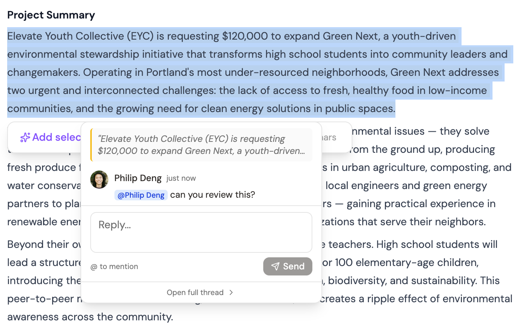This screenshot has width=525, height=326.
Task: Click the yellow quote bar on the excerpt
Action: 92,144
